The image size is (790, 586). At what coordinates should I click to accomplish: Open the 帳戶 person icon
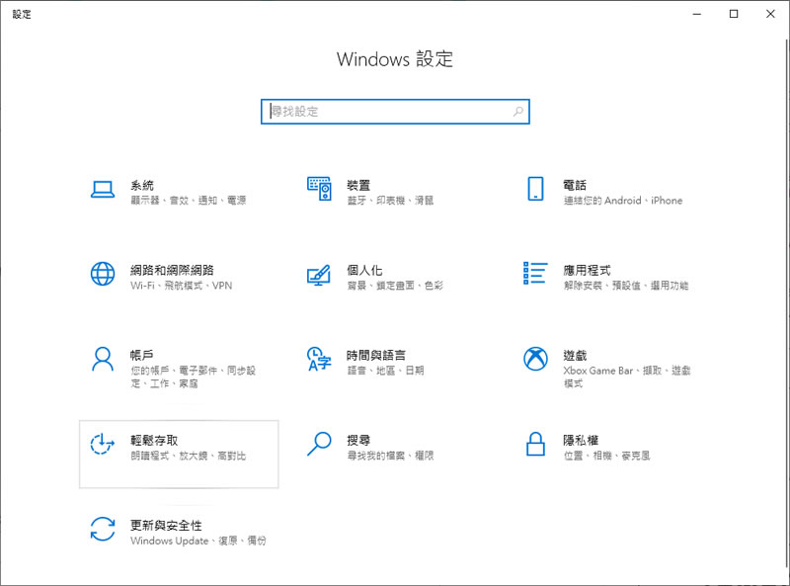103,359
